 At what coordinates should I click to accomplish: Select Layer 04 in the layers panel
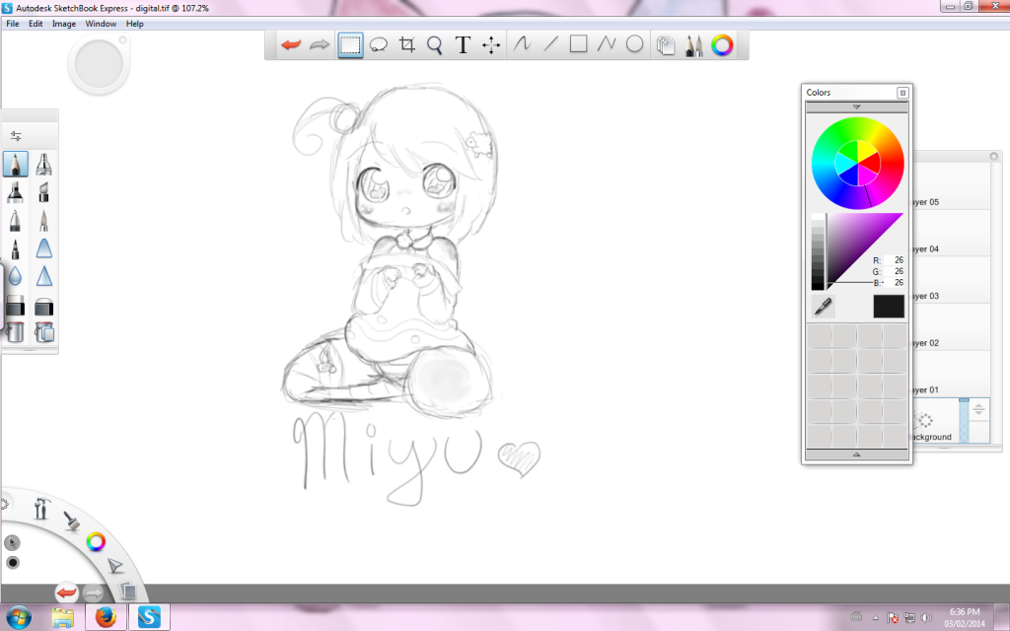tap(952, 234)
